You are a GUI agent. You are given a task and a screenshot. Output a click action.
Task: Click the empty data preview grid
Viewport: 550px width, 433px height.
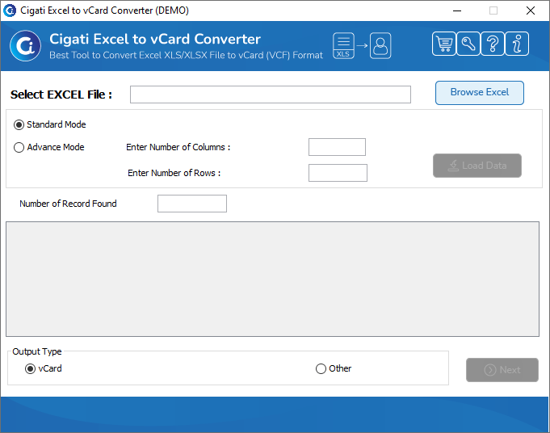(x=272, y=279)
